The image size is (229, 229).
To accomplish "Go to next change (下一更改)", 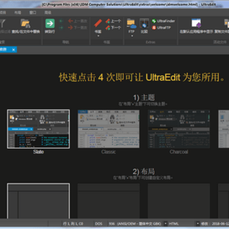I will click(78, 27).
